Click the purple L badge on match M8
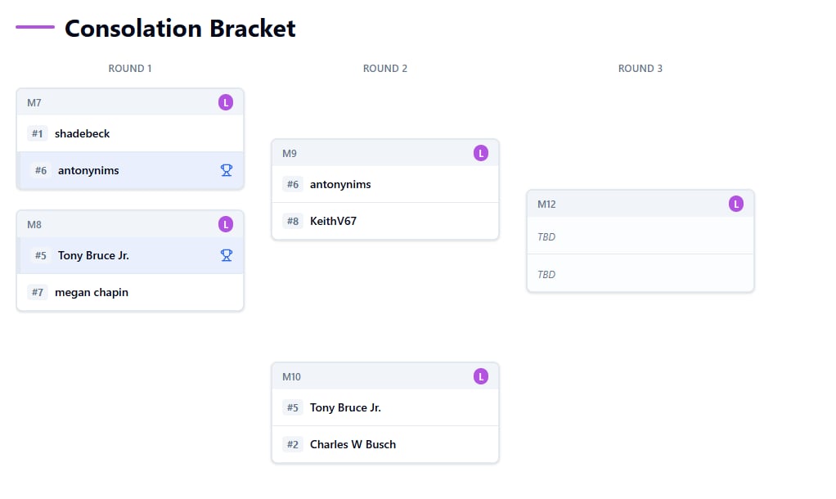 tap(226, 224)
